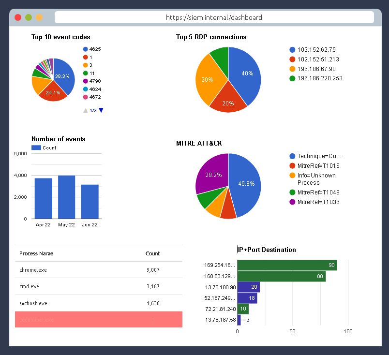
Task: Select the Jun 22 bar
Action: point(90,202)
